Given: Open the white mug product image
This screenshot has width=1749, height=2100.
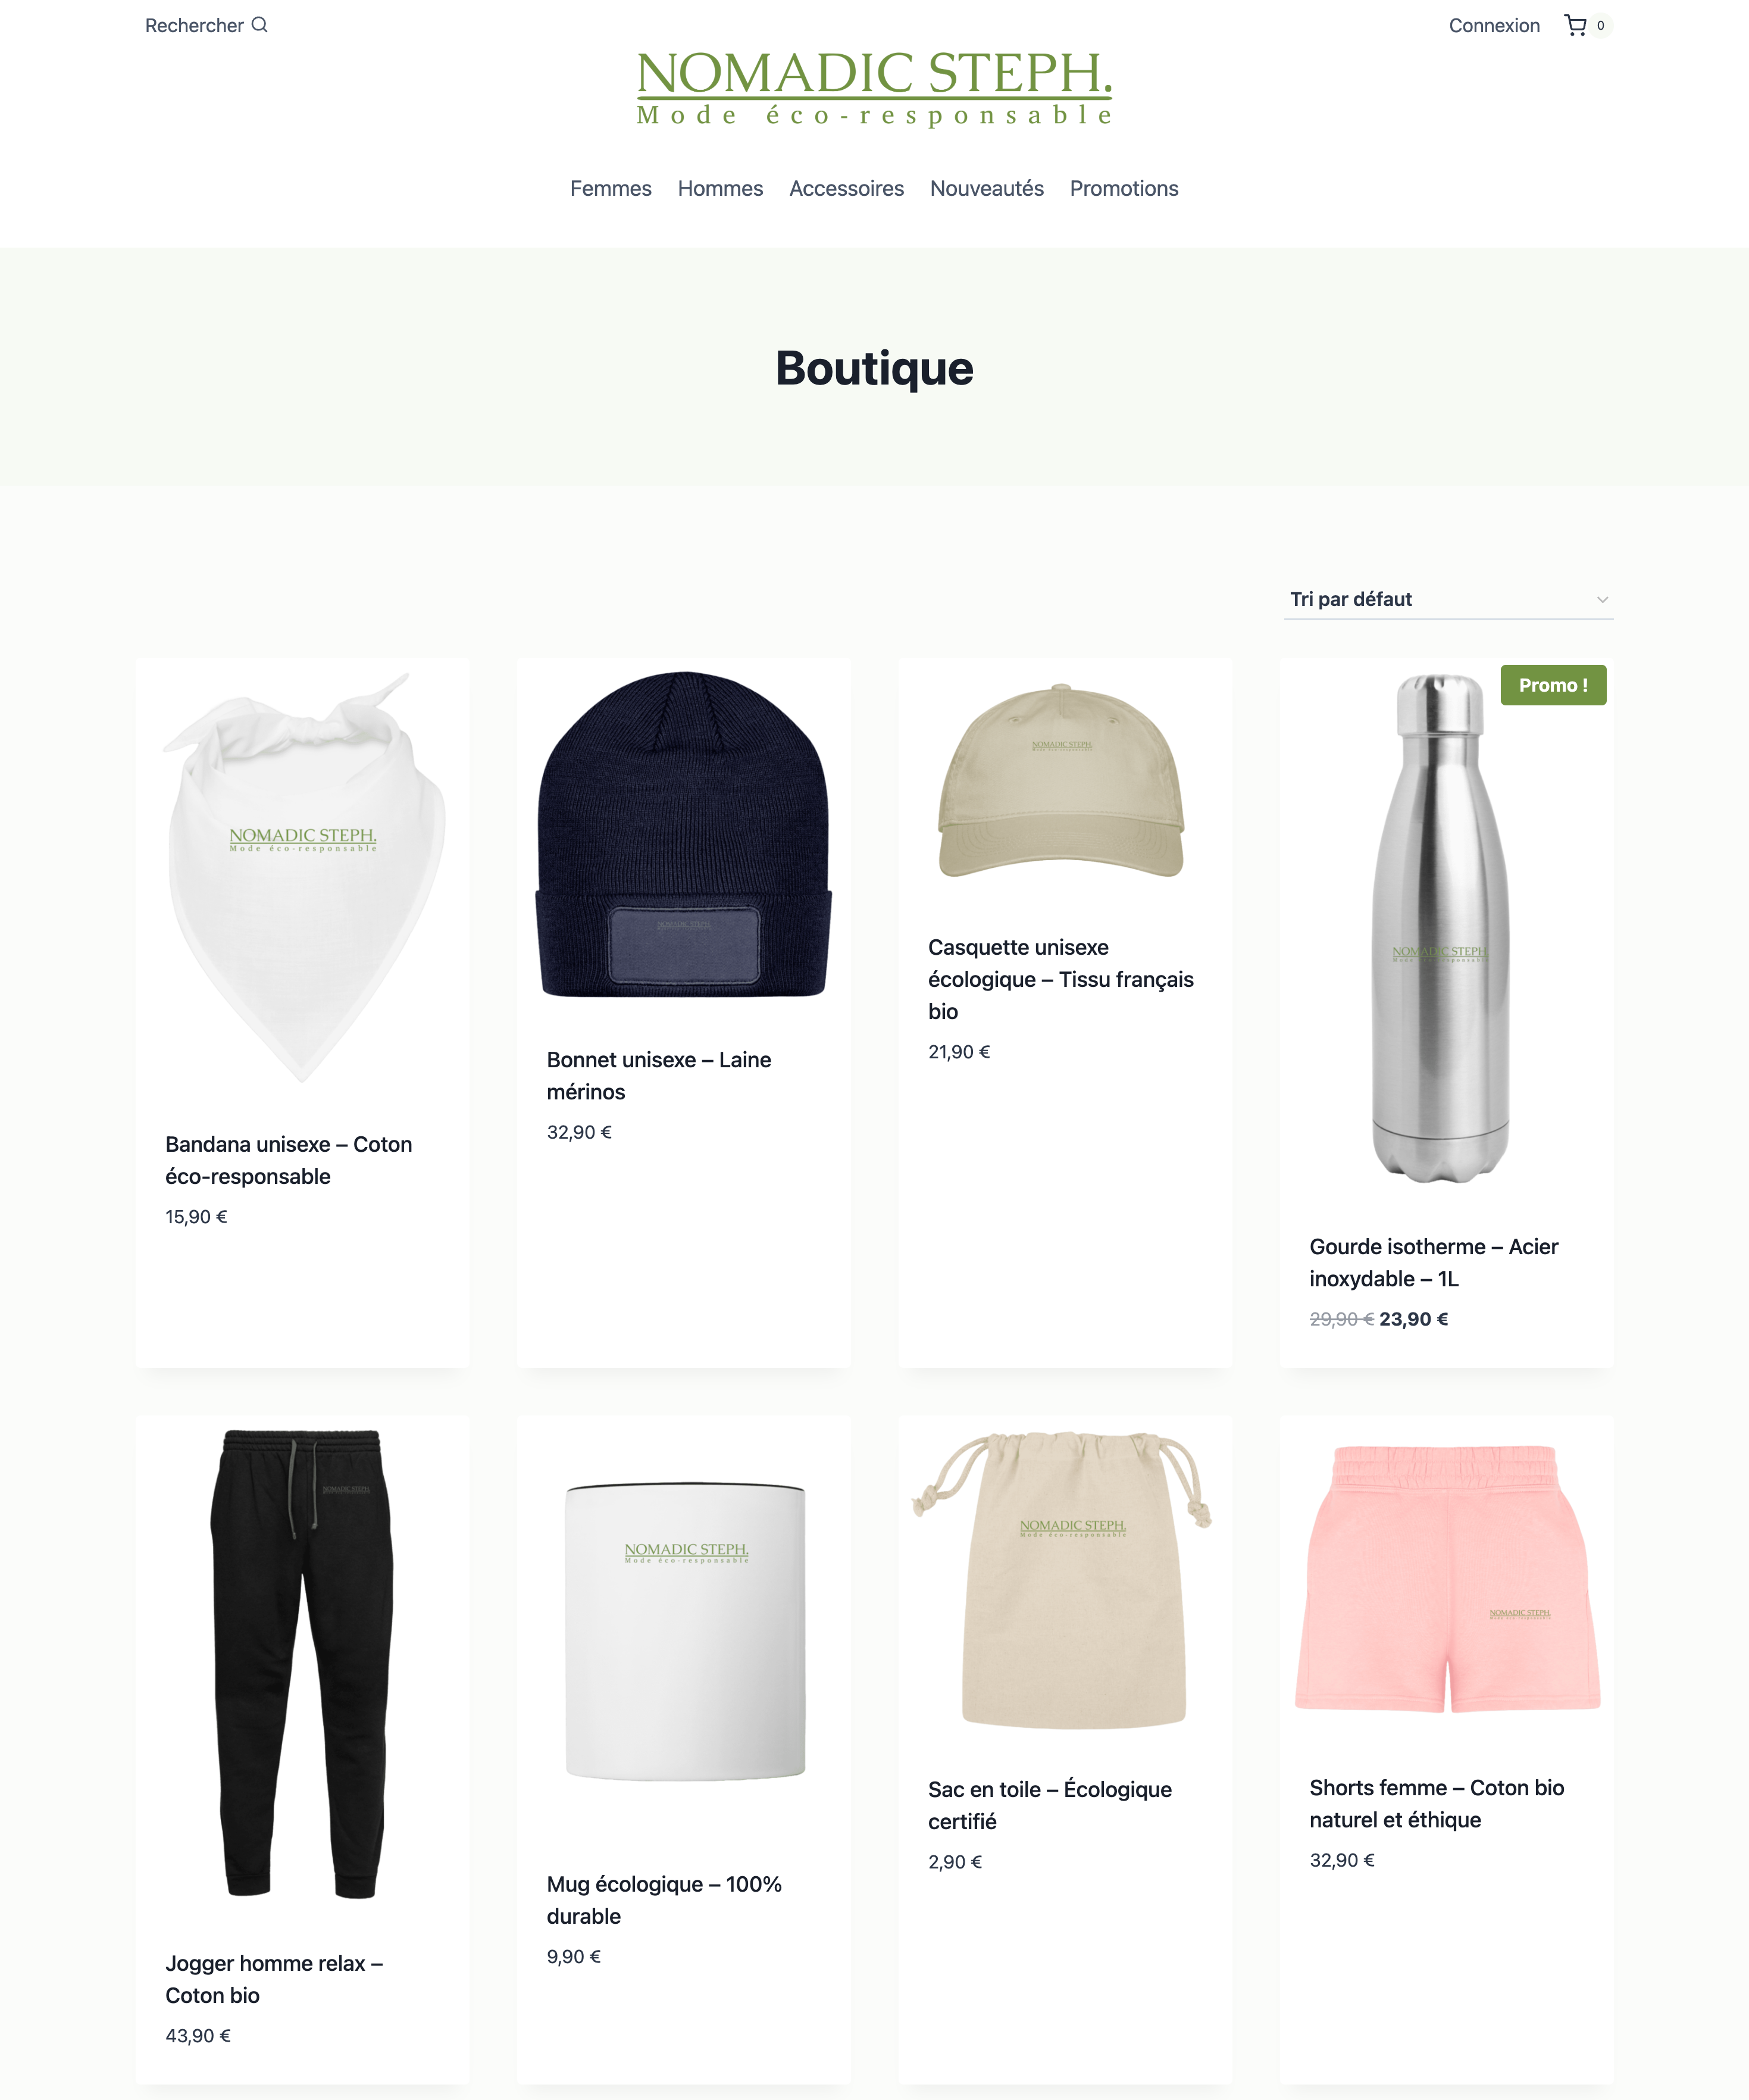Looking at the screenshot, I should click(x=685, y=1631).
